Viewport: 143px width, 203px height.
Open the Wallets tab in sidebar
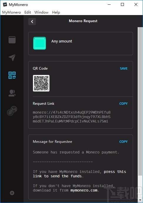pyautogui.click(x=12, y=40)
